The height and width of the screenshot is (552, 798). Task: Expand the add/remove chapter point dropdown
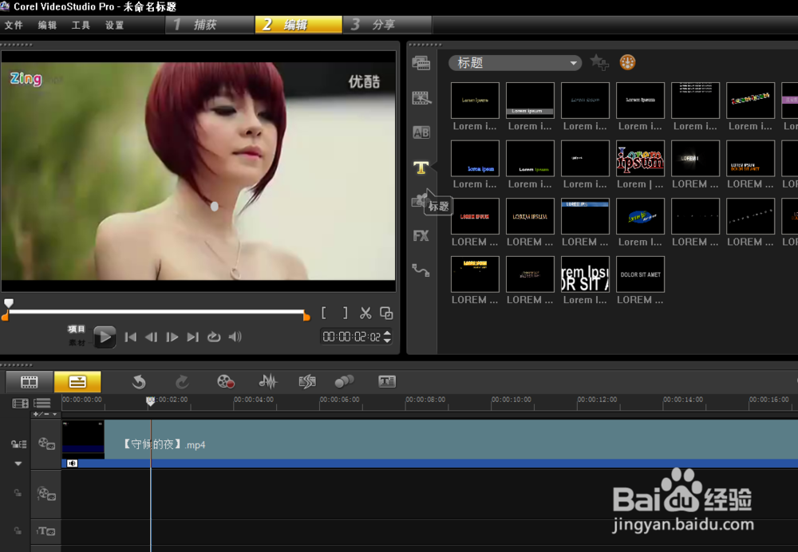45,415
